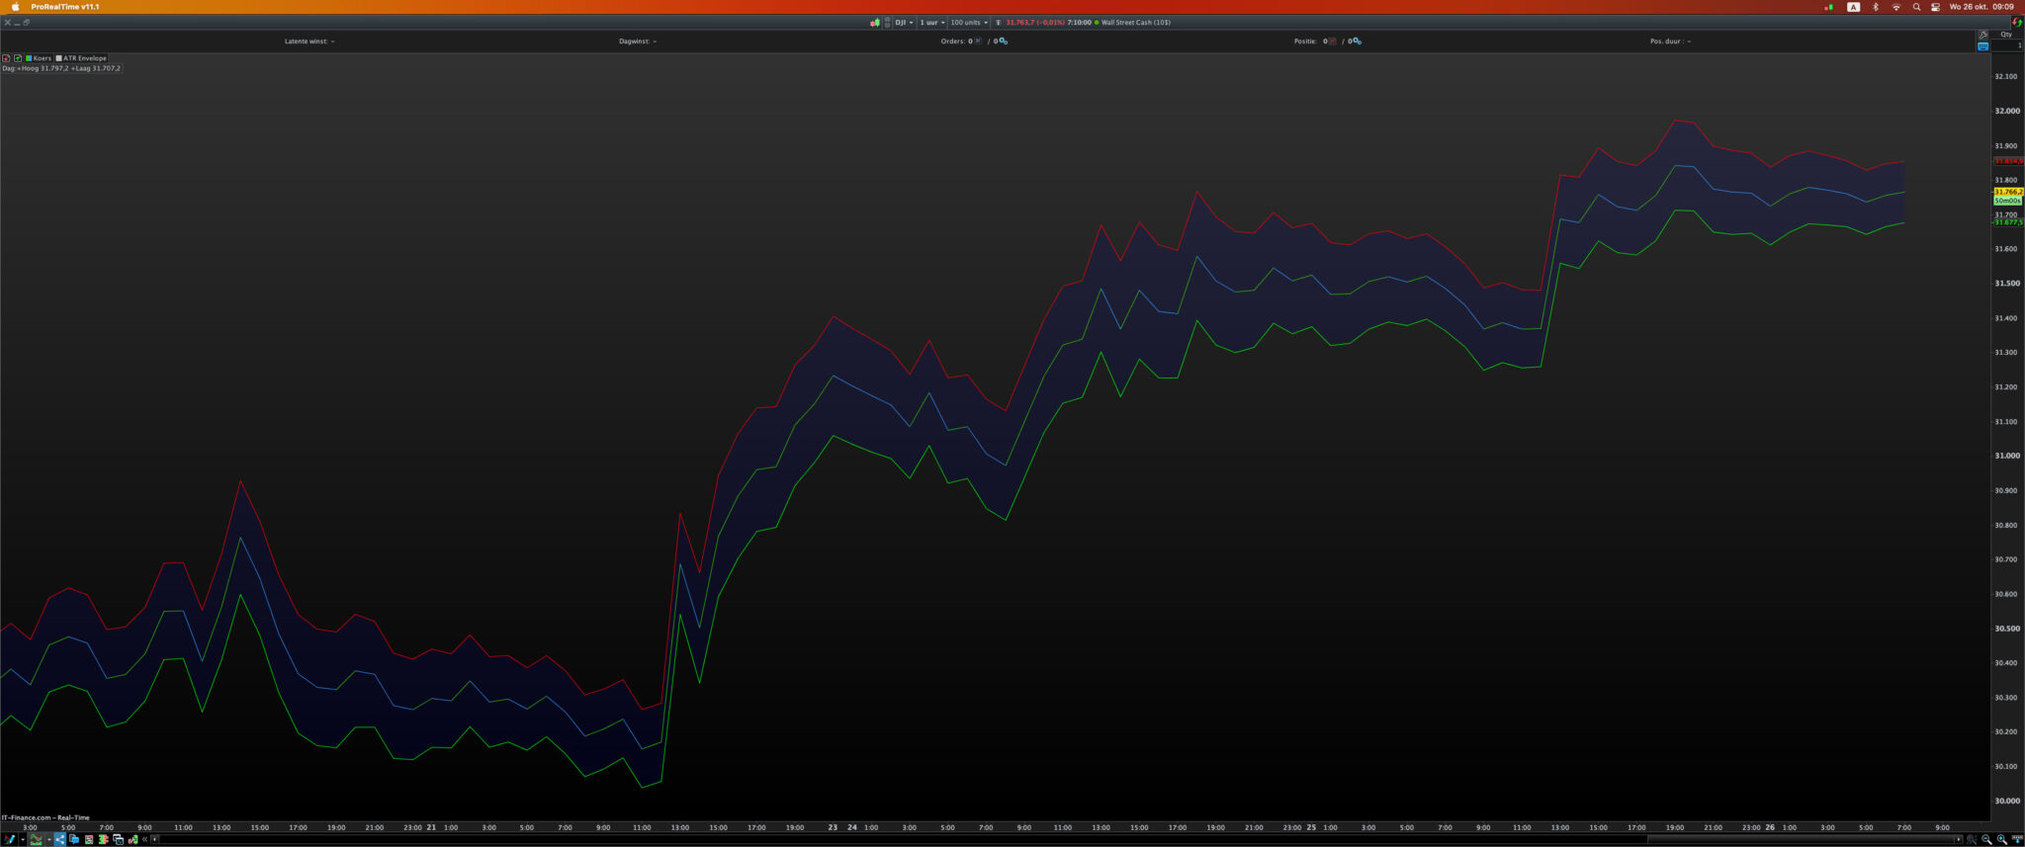Click the ProRealTime menu bar status icon
The height and width of the screenshot is (847, 2025).
click(1828, 7)
